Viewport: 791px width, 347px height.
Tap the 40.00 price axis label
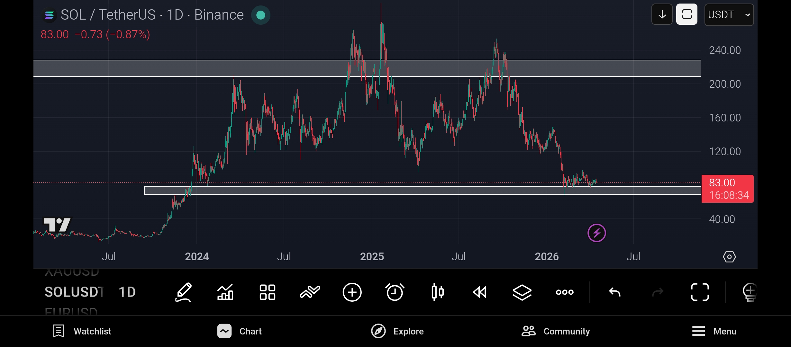[722, 219]
